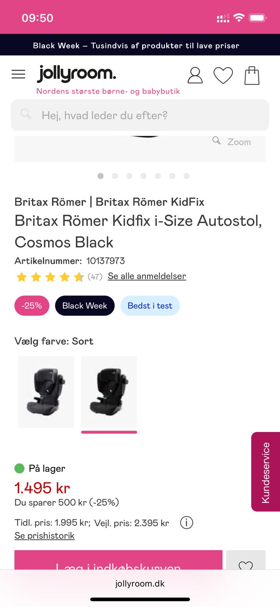Tap the Black Week promo banner
The image size is (280, 607).
coord(140,46)
